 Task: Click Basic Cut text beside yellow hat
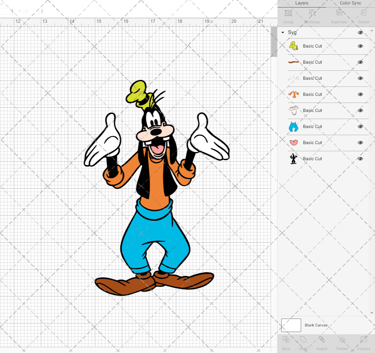click(x=312, y=46)
